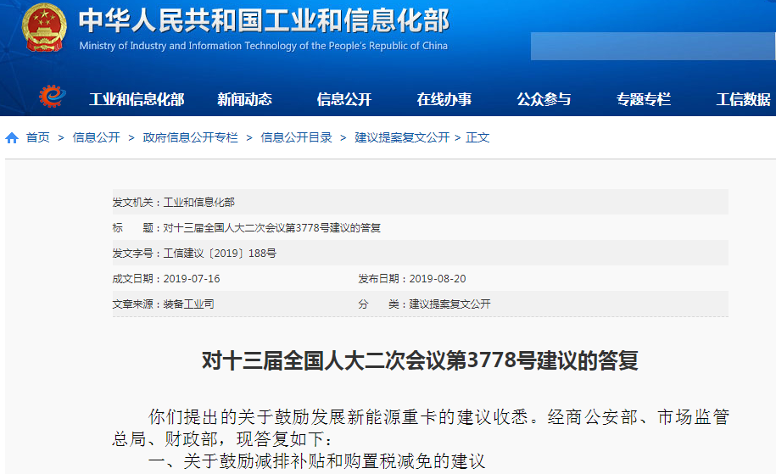Open 建议提案复文公开 breadcrumb link
The height and width of the screenshot is (474, 776).
402,137
